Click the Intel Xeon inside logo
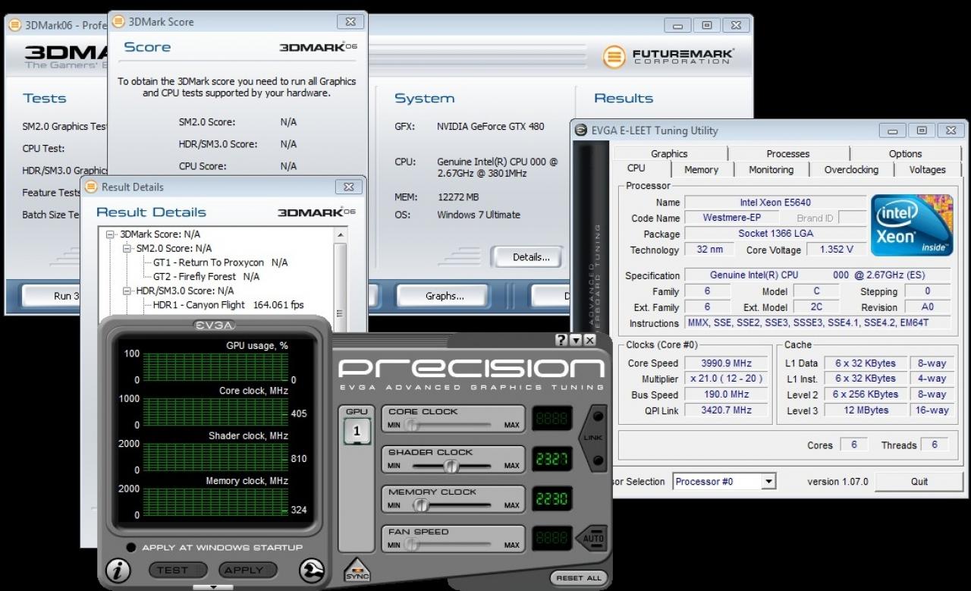This screenshot has height=591, width=971. point(911,225)
